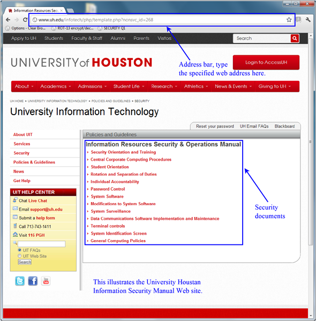
Task: Expand the Admissions dropdown menu
Action: [92, 86]
